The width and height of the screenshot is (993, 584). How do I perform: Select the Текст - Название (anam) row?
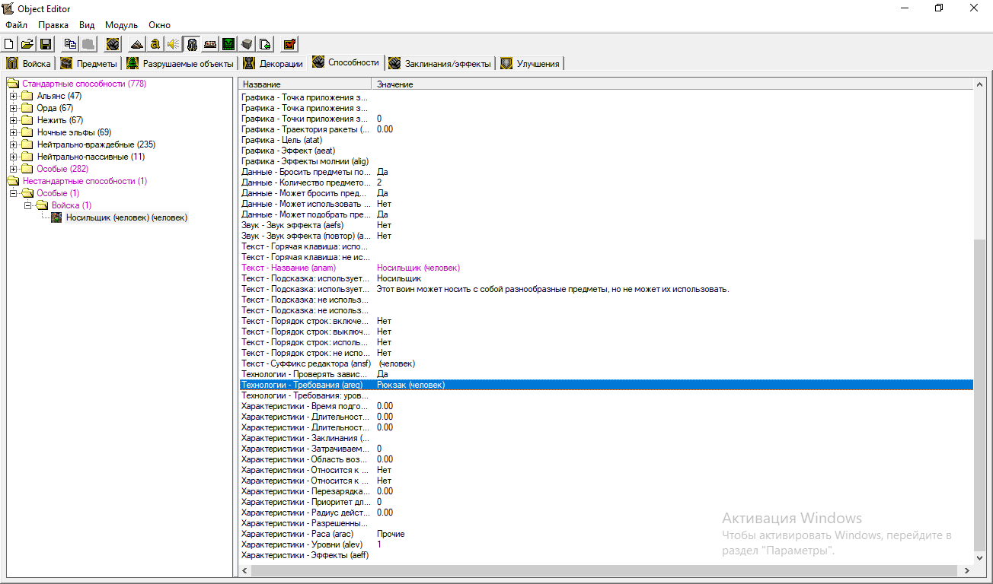pos(605,268)
